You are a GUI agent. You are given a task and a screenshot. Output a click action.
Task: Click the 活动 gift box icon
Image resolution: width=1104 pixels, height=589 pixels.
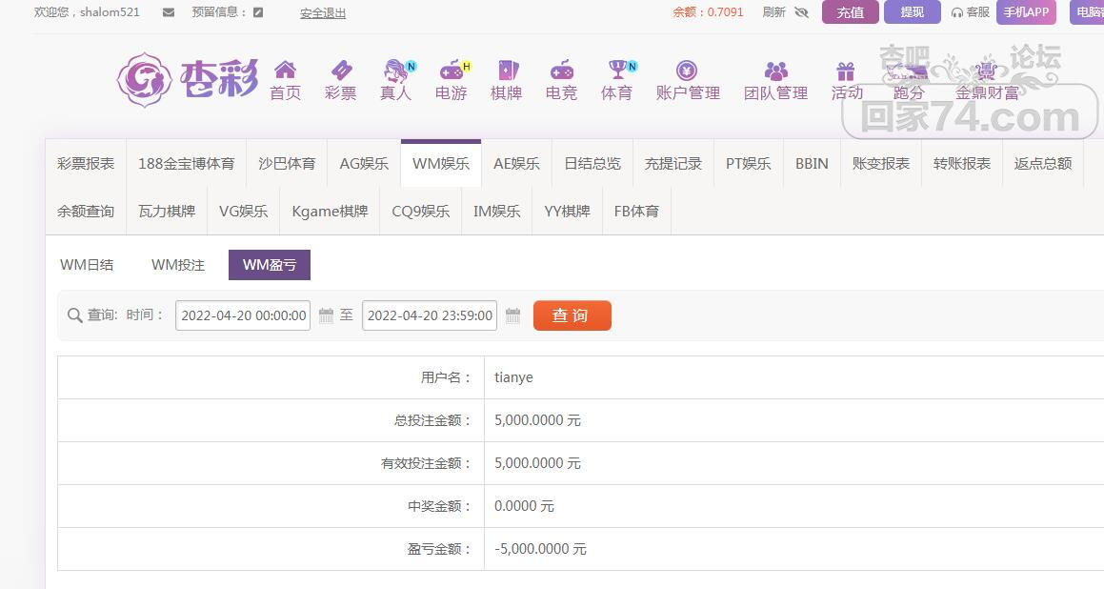(x=845, y=71)
